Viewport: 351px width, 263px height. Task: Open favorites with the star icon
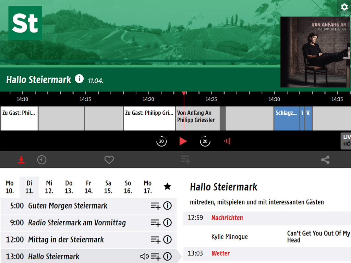(x=167, y=187)
